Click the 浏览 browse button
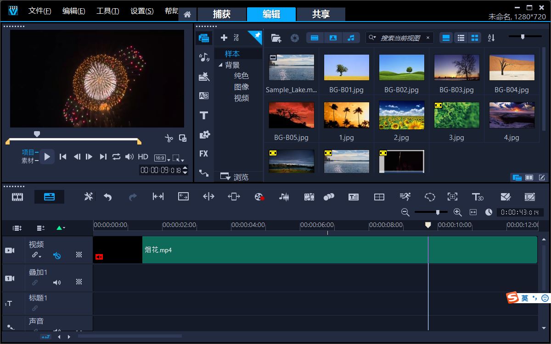Viewport: 551px width, 344px height. (x=235, y=177)
